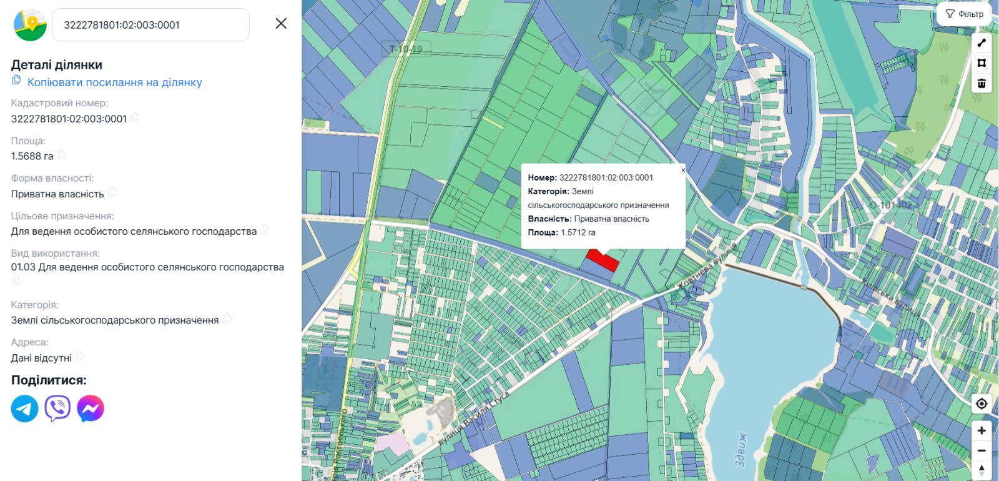Viewport: 999px width, 481px height.
Task: Share parcel via Messenger
Action: 91,409
